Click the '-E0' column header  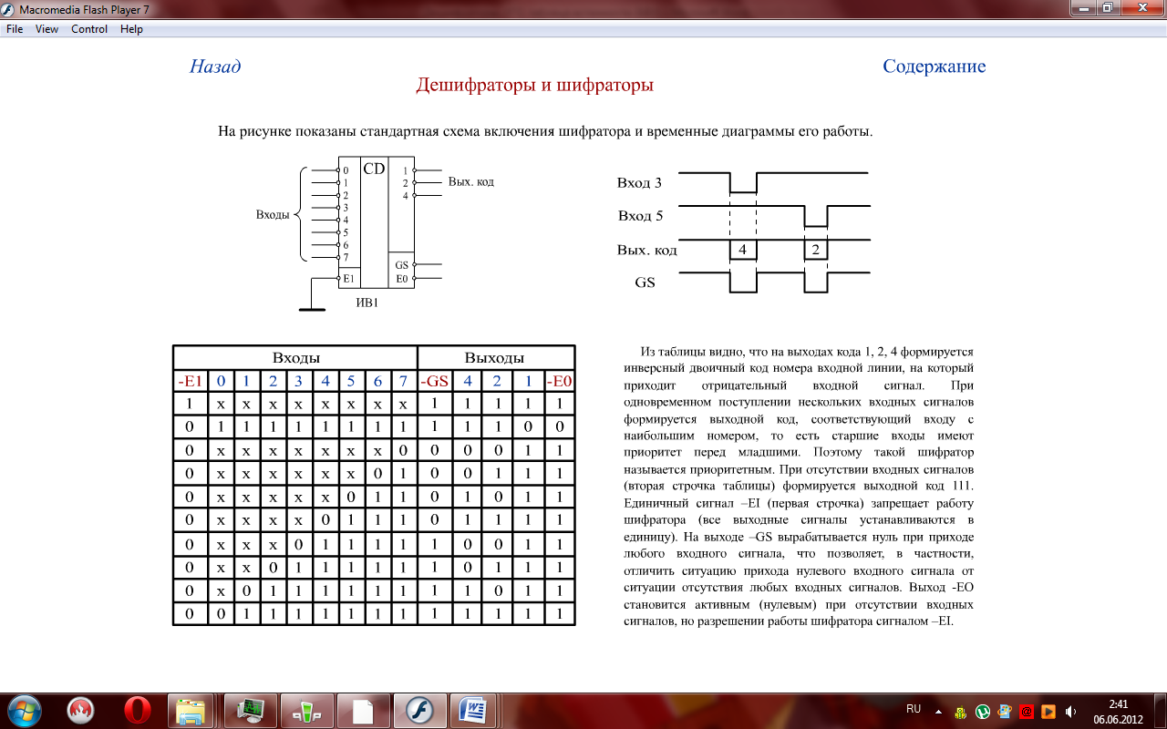point(560,381)
